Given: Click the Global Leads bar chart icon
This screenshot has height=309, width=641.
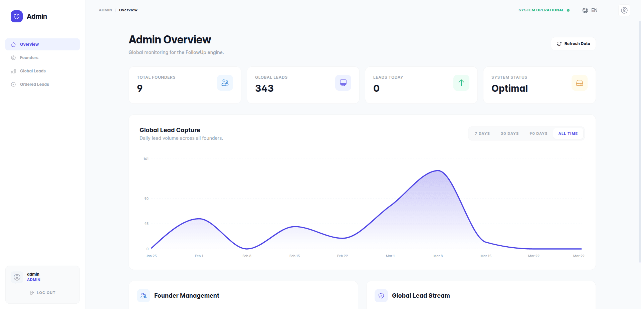Looking at the screenshot, I should 13,71.
